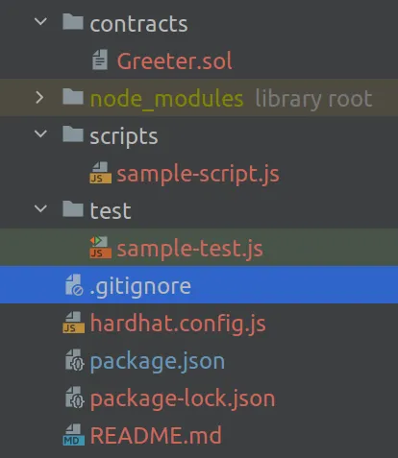Expand the node_modules folder chevron
This screenshot has width=398, height=458.
[x=39, y=98]
